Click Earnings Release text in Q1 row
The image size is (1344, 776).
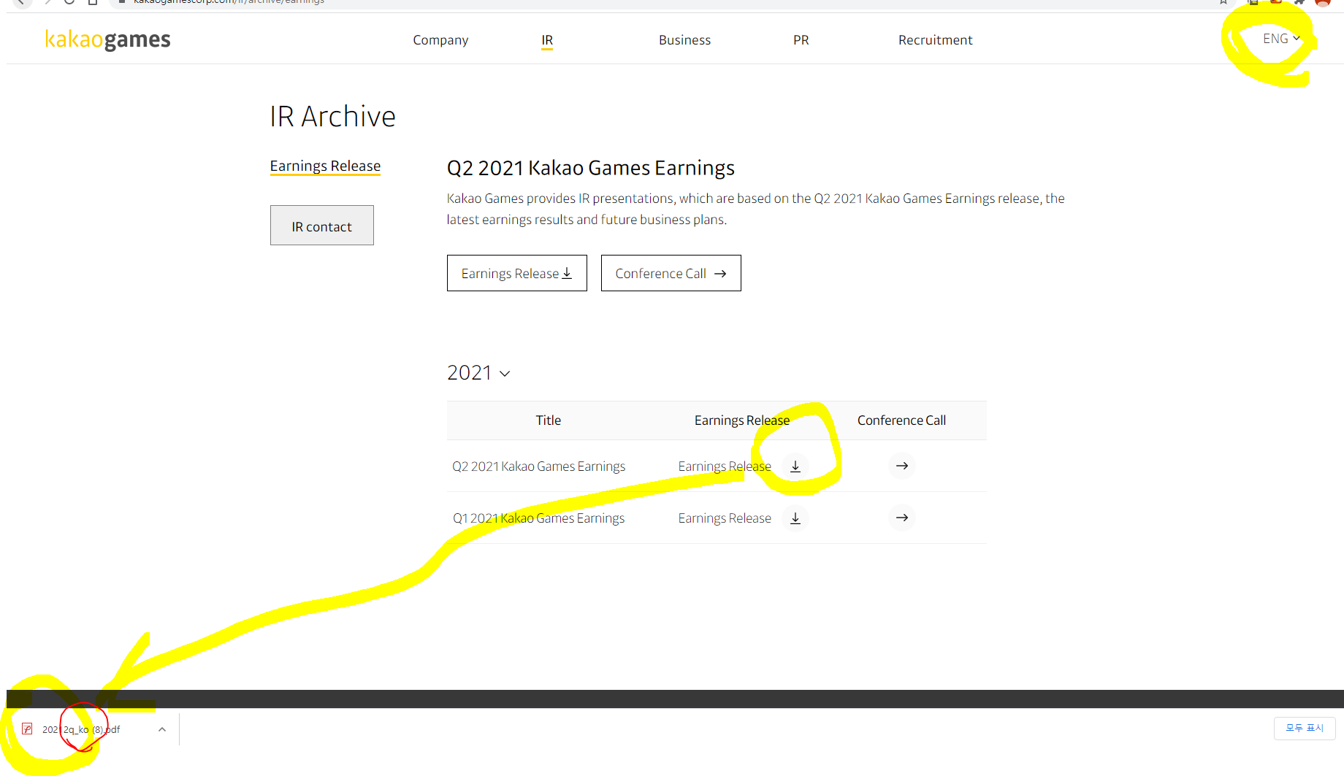pyautogui.click(x=725, y=518)
